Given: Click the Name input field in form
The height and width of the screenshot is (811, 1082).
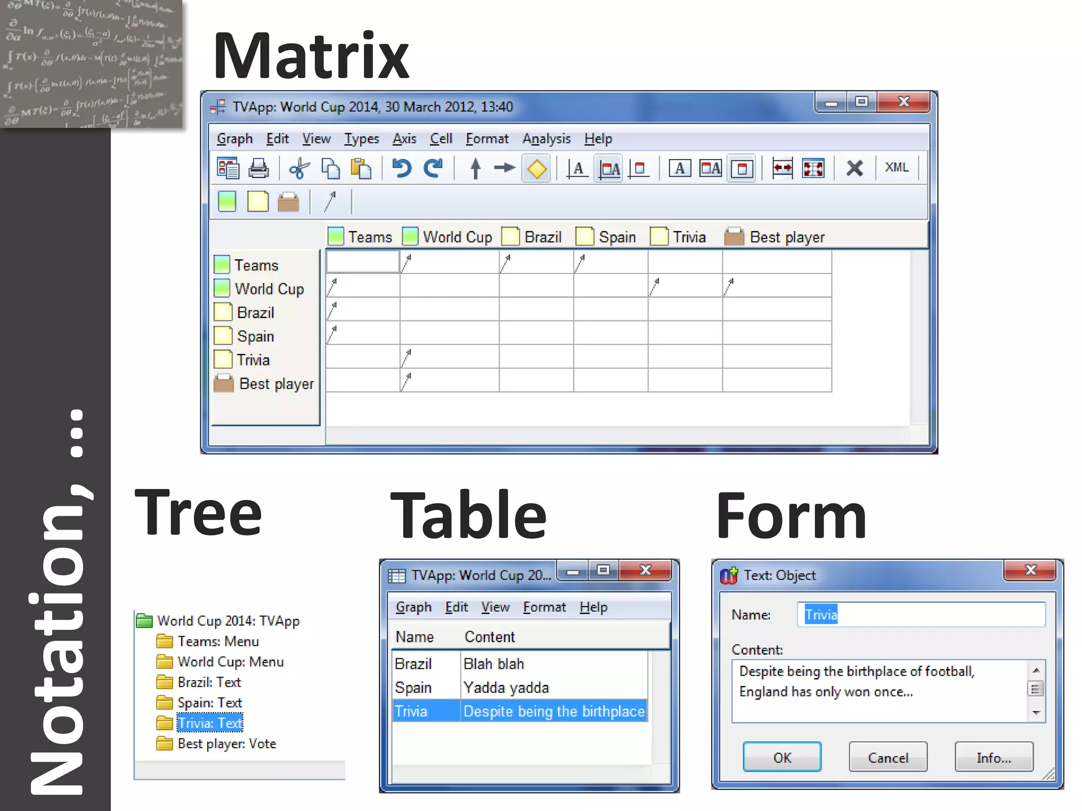Looking at the screenshot, I should point(921,615).
